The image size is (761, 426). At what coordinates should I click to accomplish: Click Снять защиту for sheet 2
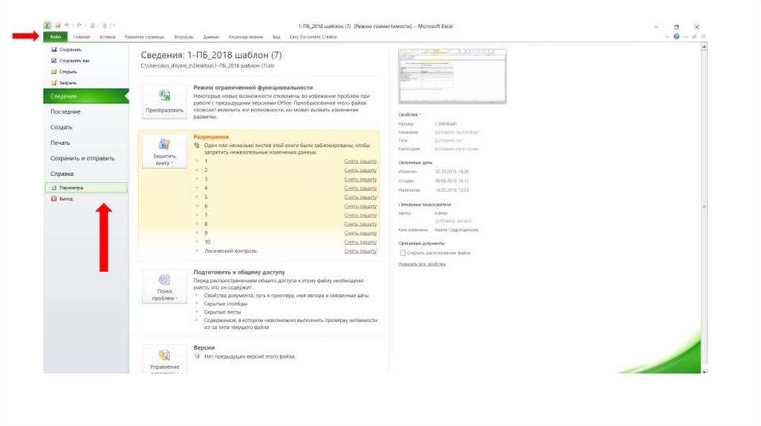coord(360,171)
